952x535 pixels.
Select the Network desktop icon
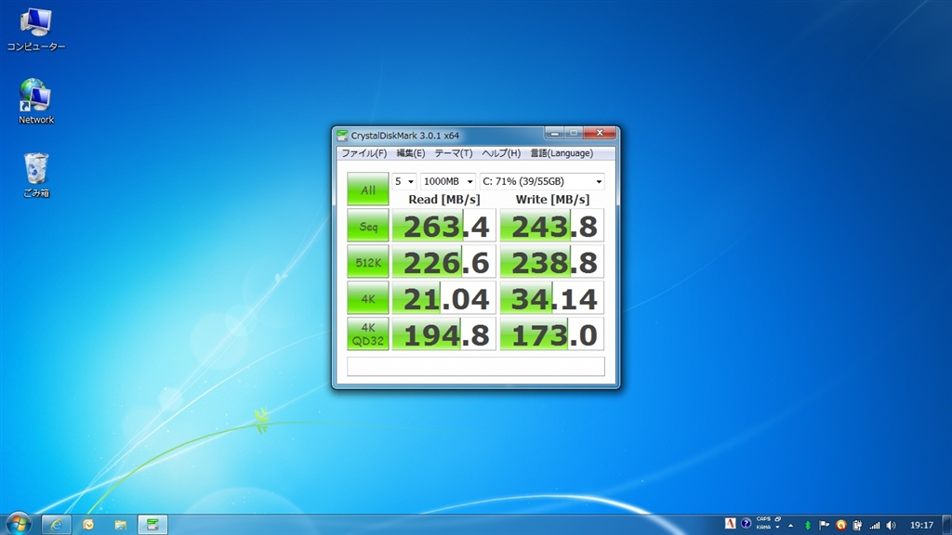(35, 100)
